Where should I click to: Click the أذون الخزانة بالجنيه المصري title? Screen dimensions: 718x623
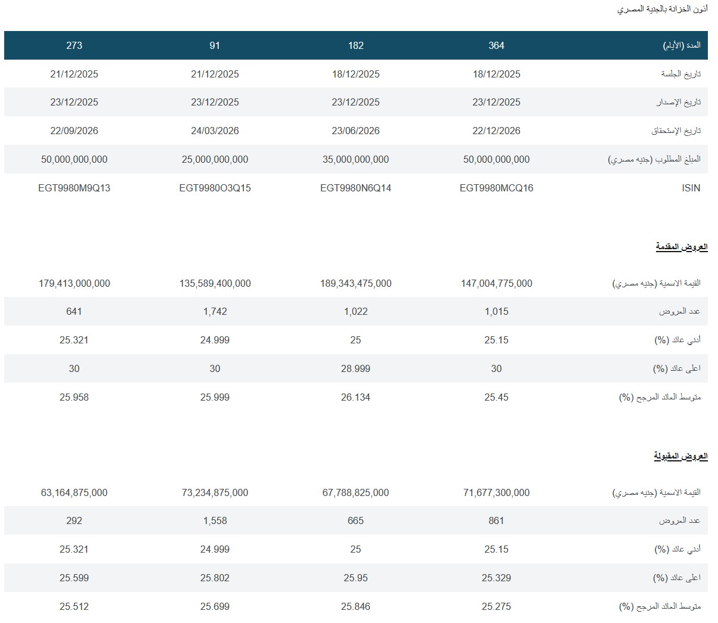coord(662,10)
